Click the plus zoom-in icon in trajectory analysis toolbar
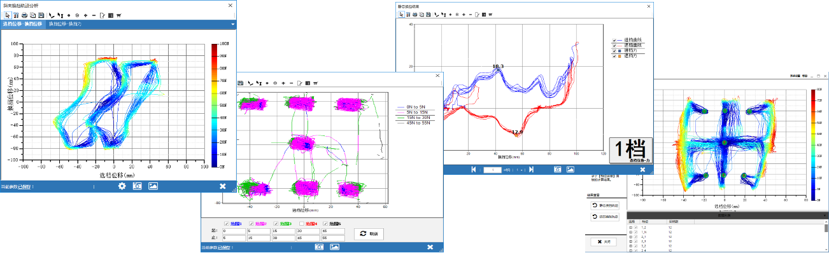This screenshot has height=253, width=829. (x=85, y=15)
